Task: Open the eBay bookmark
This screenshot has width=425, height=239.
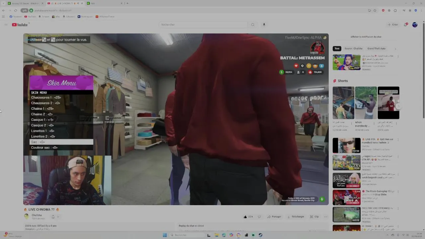Action: [56, 17]
